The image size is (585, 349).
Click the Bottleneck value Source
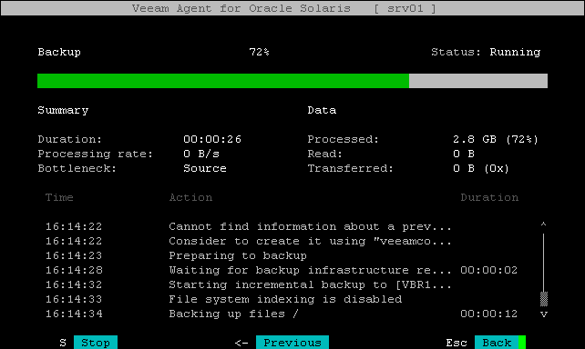click(205, 168)
